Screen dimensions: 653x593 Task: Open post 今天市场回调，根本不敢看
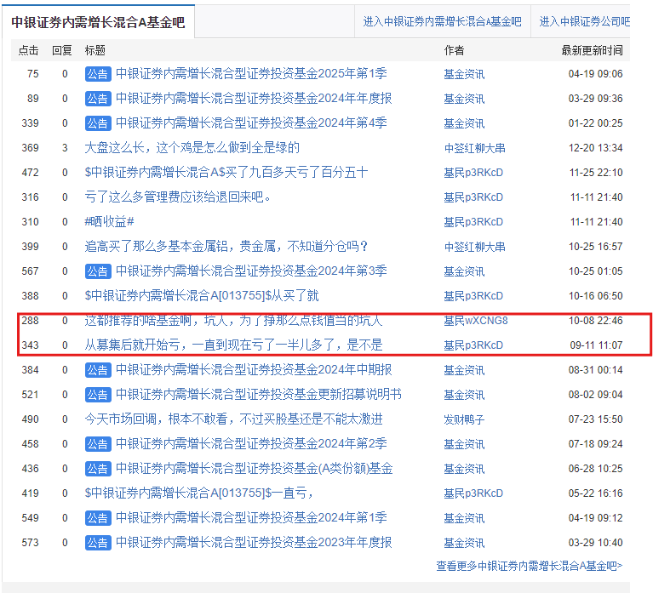pos(233,419)
